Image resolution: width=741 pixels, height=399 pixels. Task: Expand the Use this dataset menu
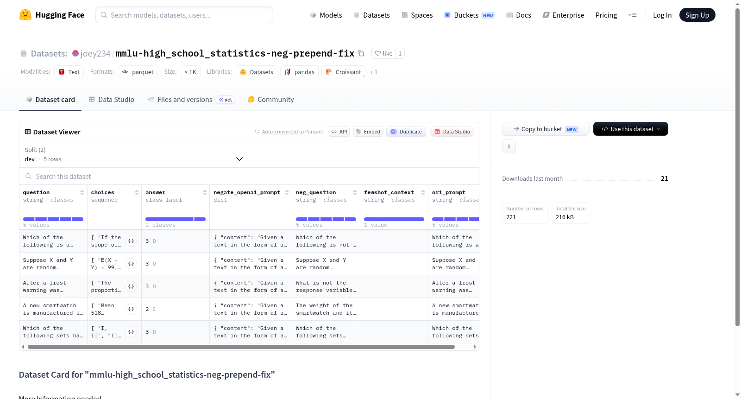[631, 129]
